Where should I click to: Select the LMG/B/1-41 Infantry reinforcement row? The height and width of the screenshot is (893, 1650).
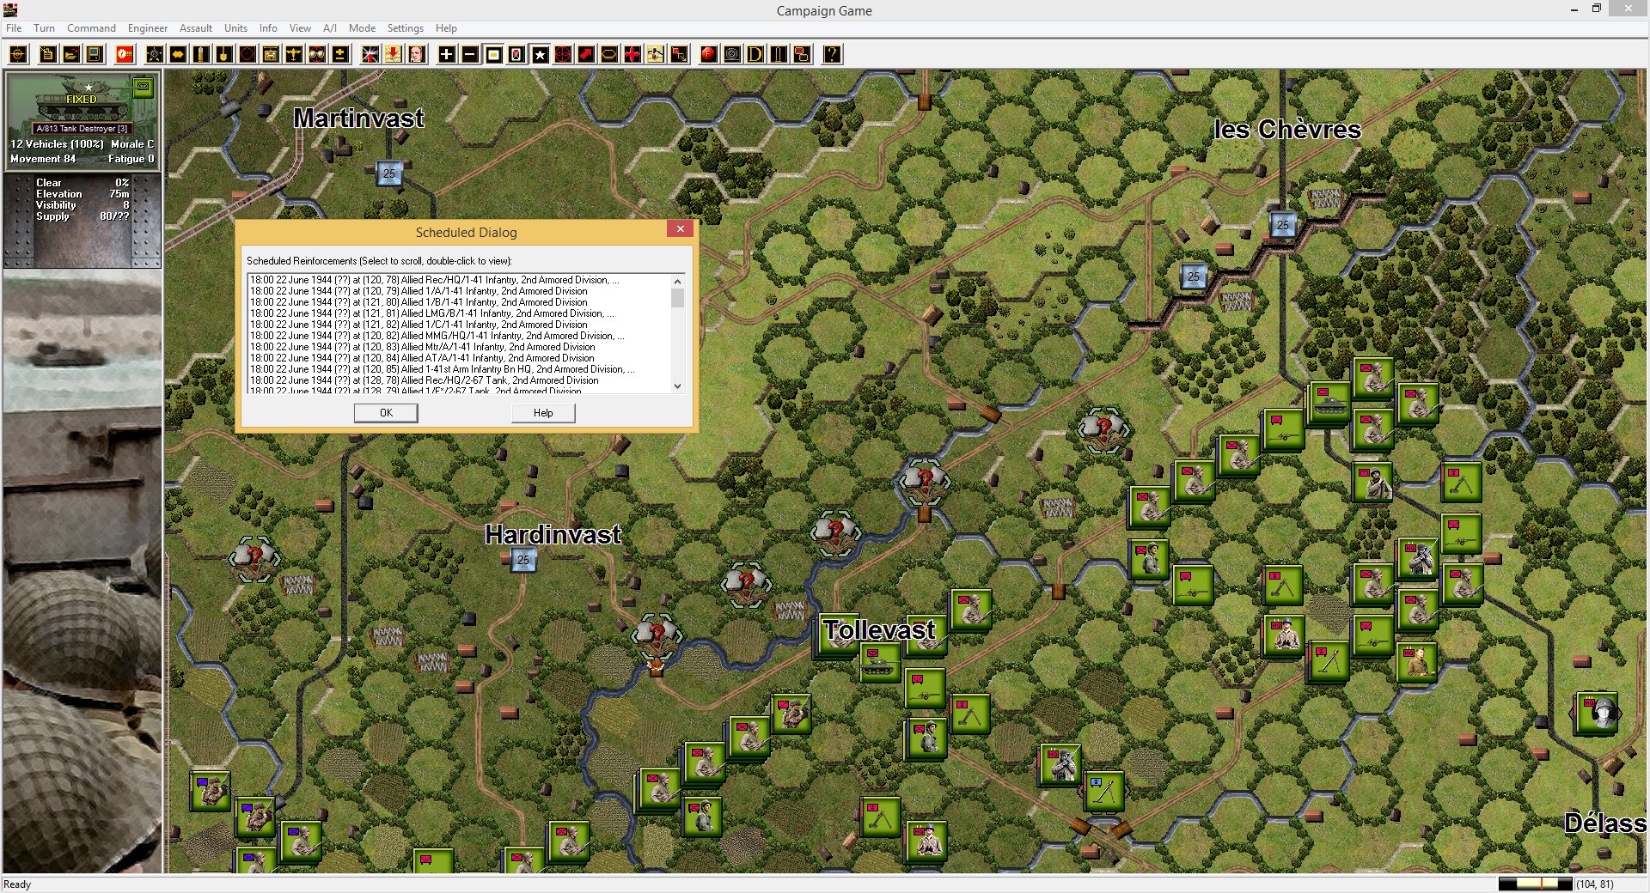[x=459, y=313]
